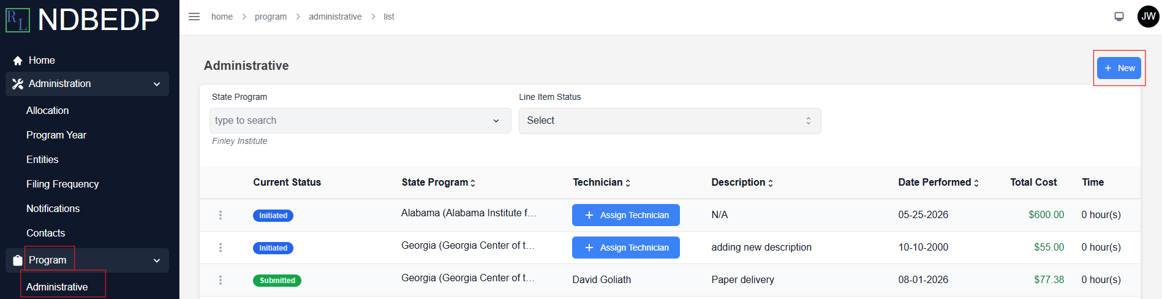Click date 10-10-2000
Screen dimensions: 1162x299
[923, 248]
